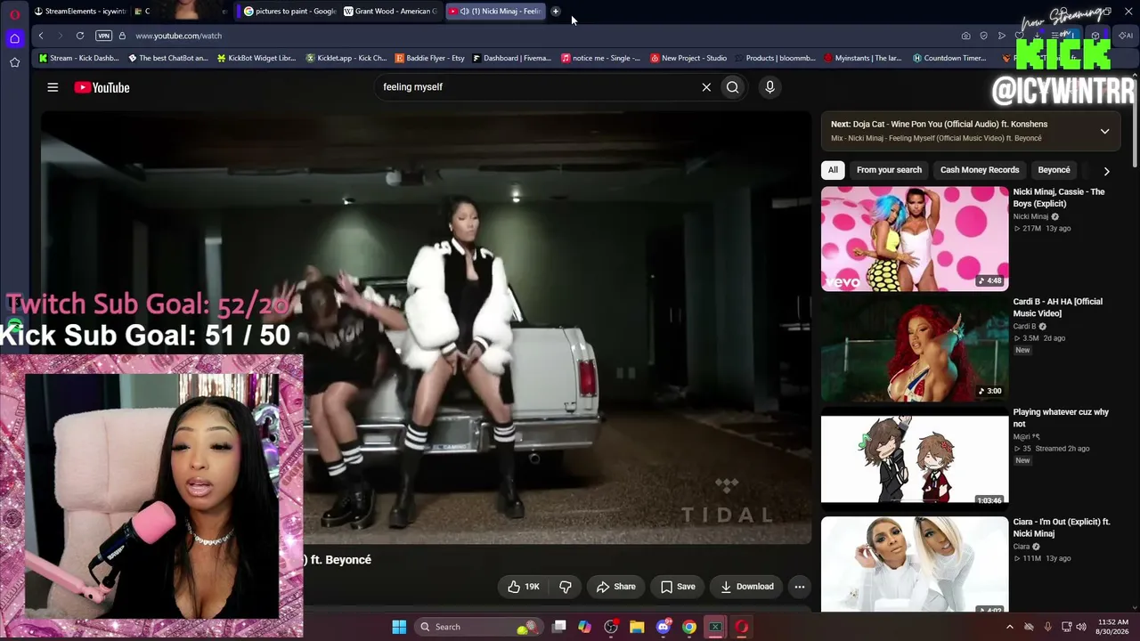Expand the Next up mix panel
Image resolution: width=1140 pixels, height=641 pixels.
coord(1104,131)
